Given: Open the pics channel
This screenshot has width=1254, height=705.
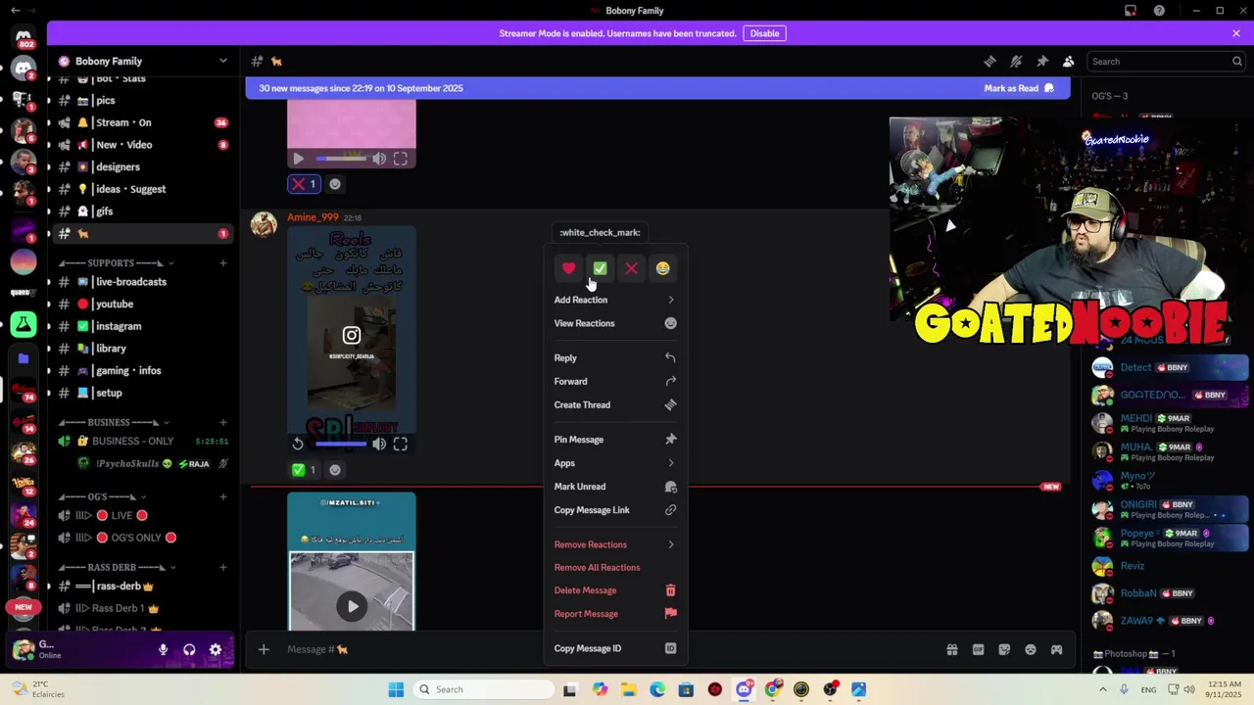Looking at the screenshot, I should point(143,100).
